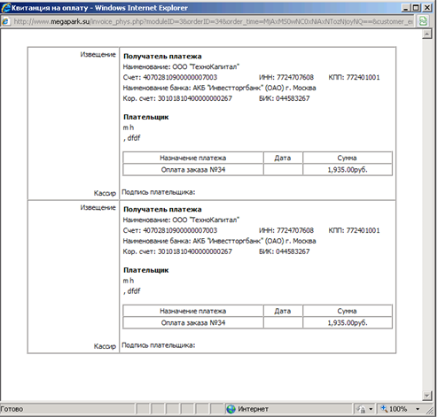Click the magnifier zoom icon in status bar
The width and height of the screenshot is (438, 417).
(384, 409)
